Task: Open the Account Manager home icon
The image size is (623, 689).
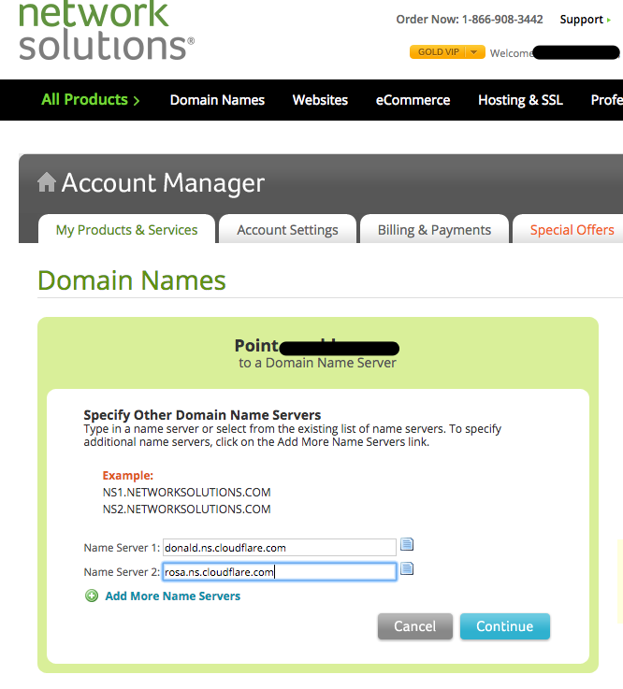Action: (x=47, y=182)
